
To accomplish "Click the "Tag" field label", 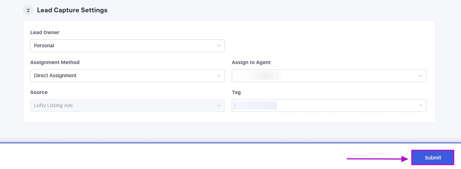I will 236,92.
